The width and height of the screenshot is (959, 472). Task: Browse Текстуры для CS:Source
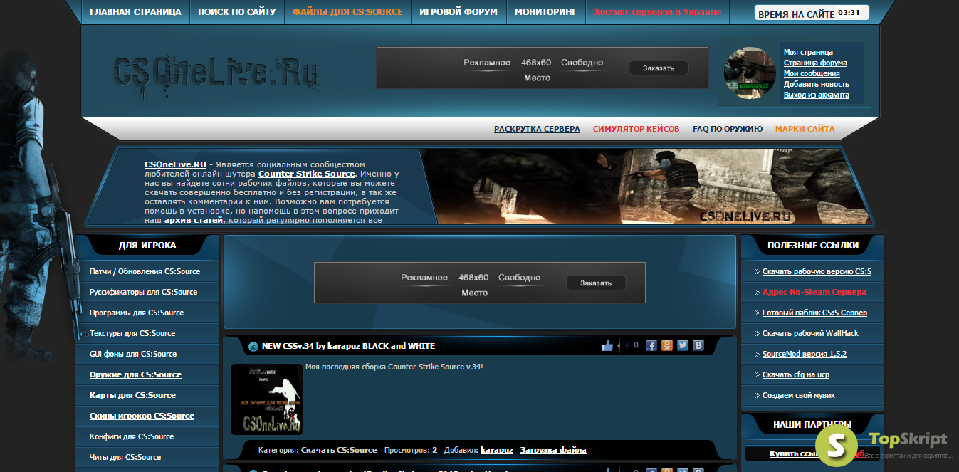coord(132,333)
